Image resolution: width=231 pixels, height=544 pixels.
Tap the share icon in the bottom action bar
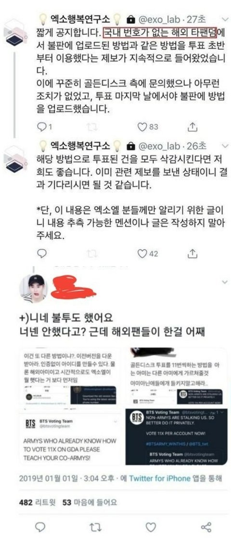coord(206,528)
